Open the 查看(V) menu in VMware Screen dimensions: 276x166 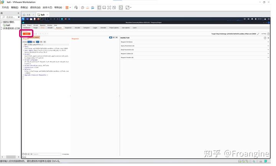[x=24, y=7]
